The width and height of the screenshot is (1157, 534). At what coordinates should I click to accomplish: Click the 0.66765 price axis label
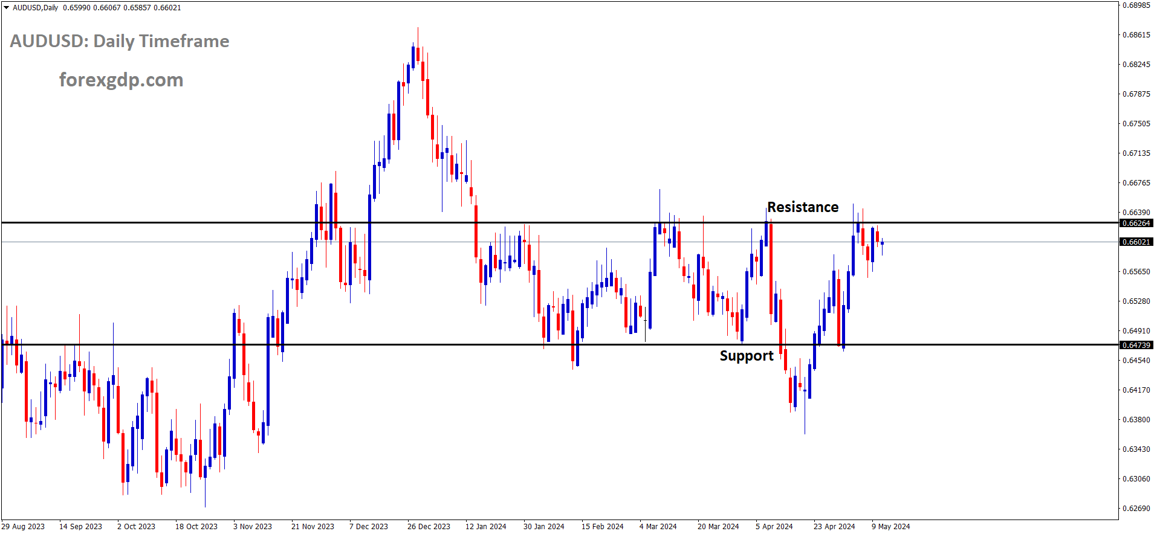(x=1136, y=183)
